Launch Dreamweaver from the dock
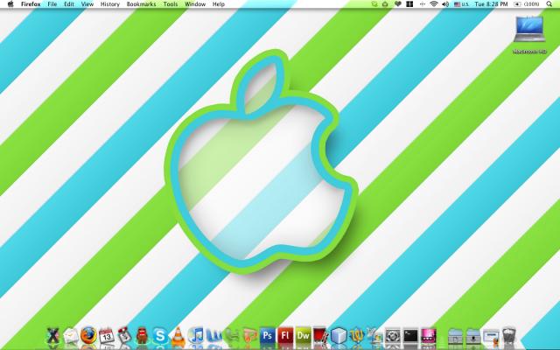 click(x=303, y=336)
